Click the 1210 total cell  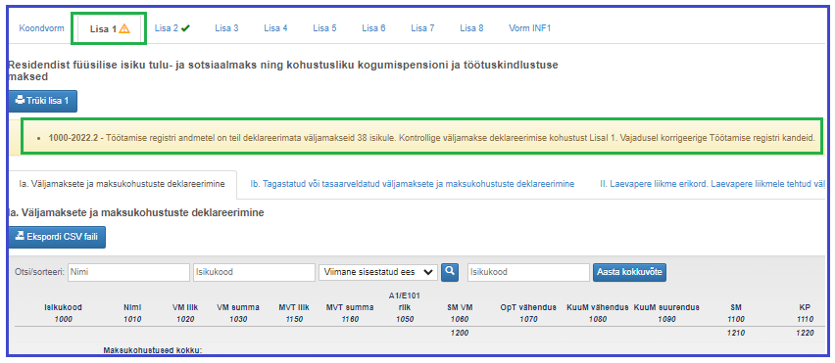[x=735, y=333]
